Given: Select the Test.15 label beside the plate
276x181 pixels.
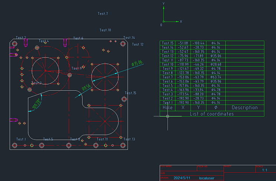Looking at the screenshot, I should (131, 93).
